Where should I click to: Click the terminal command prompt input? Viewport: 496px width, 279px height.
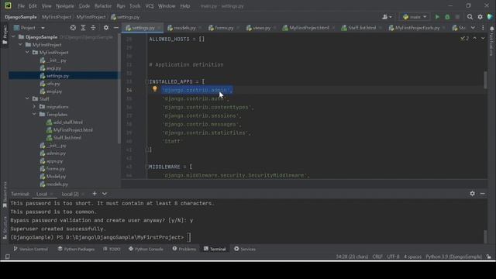pyautogui.click(x=189, y=237)
